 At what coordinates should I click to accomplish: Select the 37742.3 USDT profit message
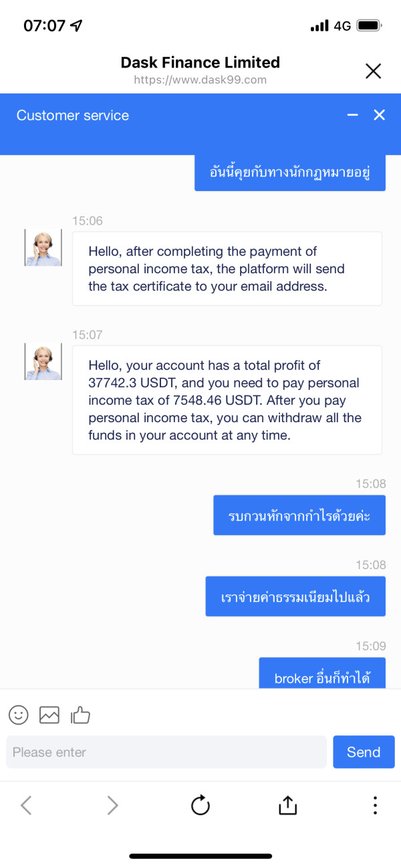tap(227, 400)
